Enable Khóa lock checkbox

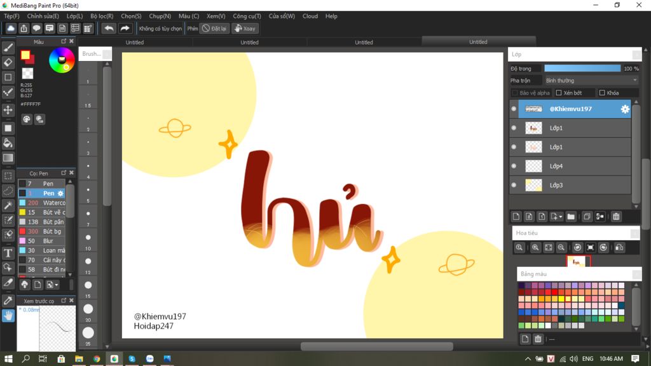[x=602, y=93]
